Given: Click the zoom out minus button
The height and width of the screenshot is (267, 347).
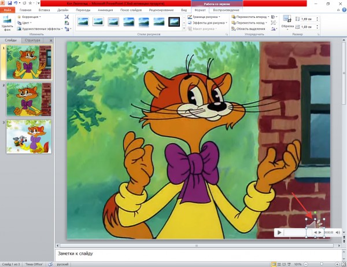Looking at the screenshot, I should click(306, 264).
